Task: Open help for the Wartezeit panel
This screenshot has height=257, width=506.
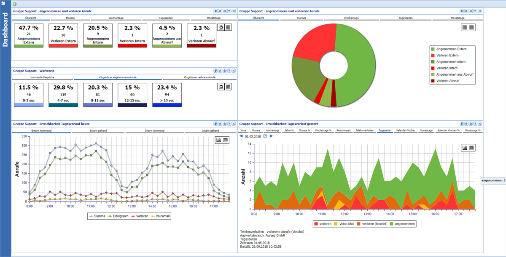Action: [229, 71]
